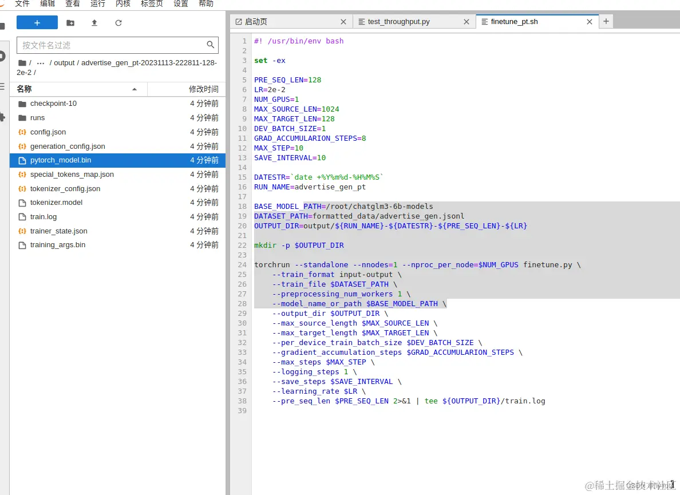Open the 文件 menu

[22, 4]
